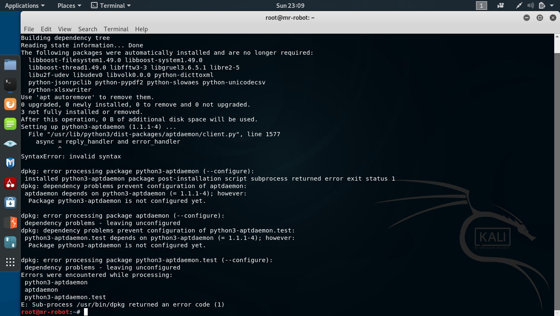Open the Search menu in terminal

point(87,29)
